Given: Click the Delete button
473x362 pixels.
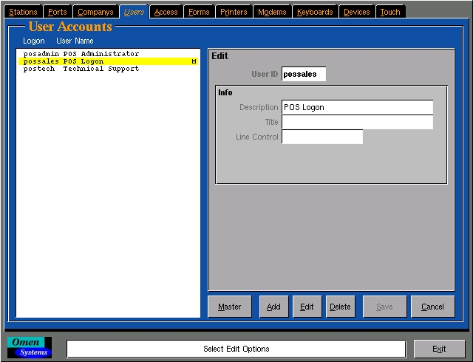Looking at the screenshot, I should [x=340, y=307].
